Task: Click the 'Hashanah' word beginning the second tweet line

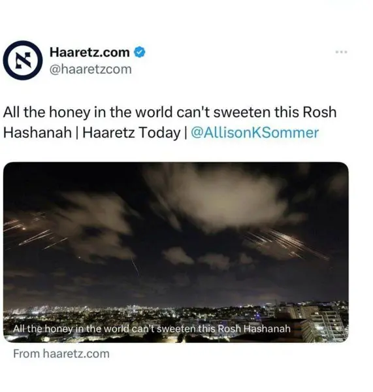Action: click(x=37, y=133)
